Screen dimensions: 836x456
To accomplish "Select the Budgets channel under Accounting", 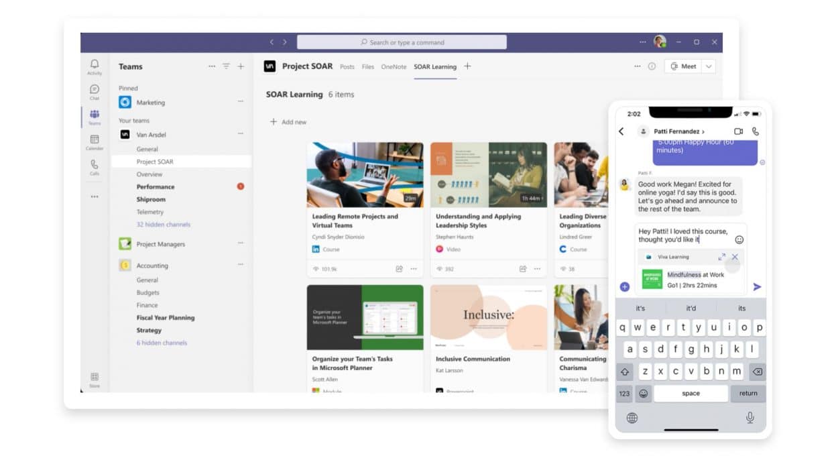I will pos(148,293).
